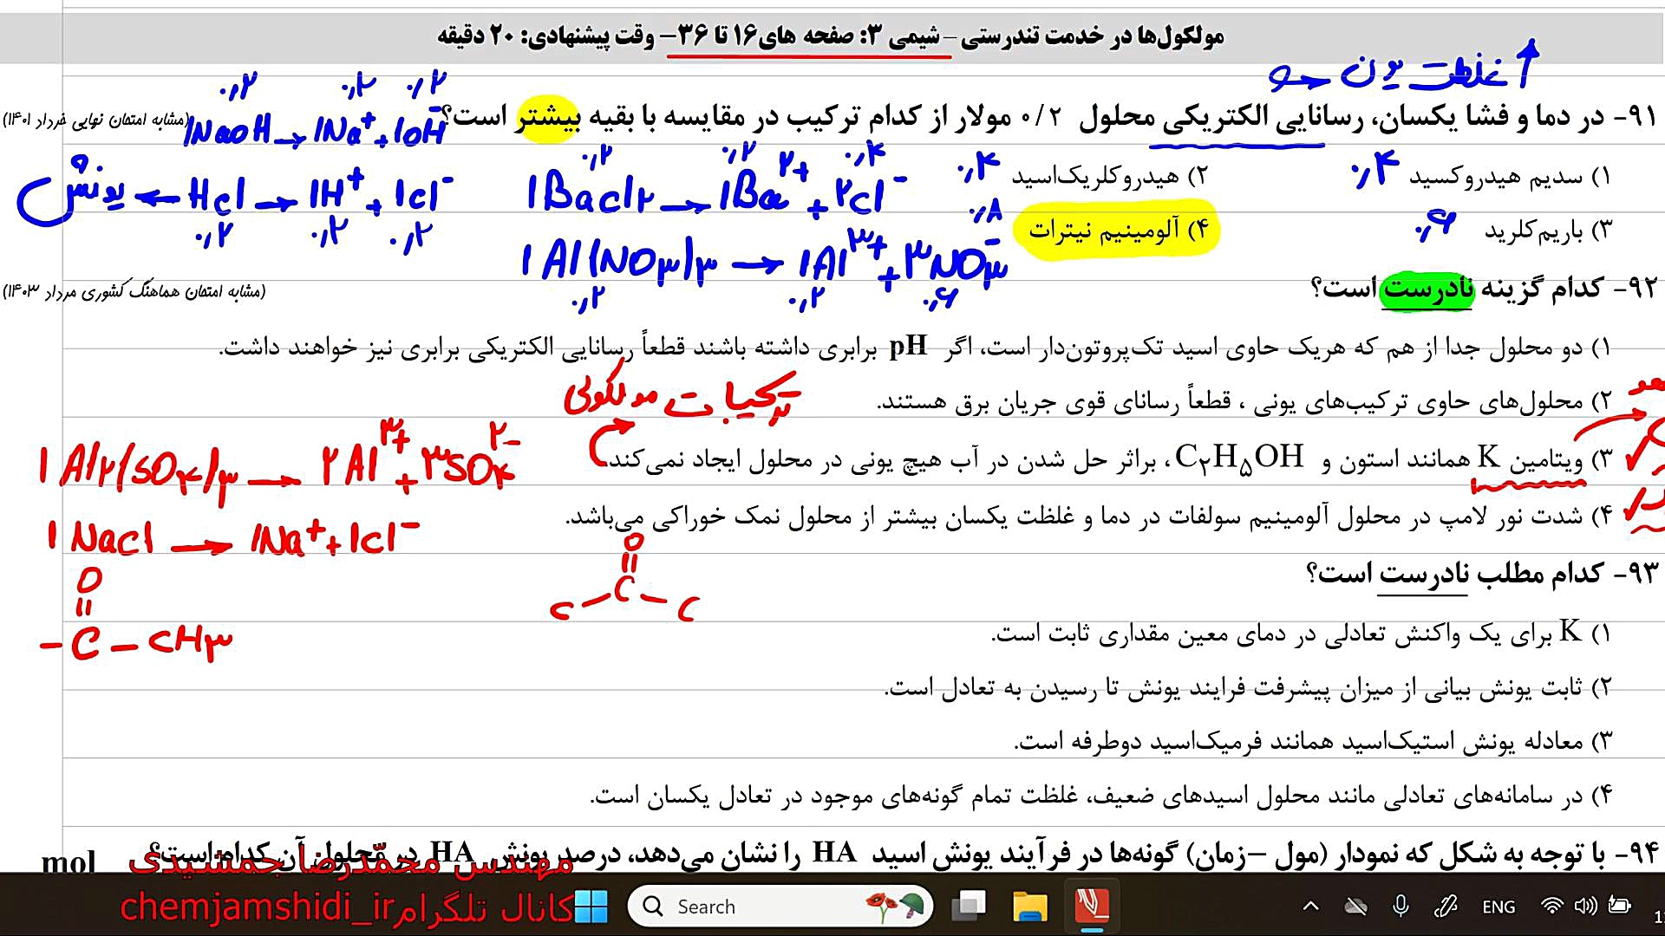Click the chemjamshidi_ir Telegram channel text
Viewport: 1665px width, 936px height.
[258, 907]
